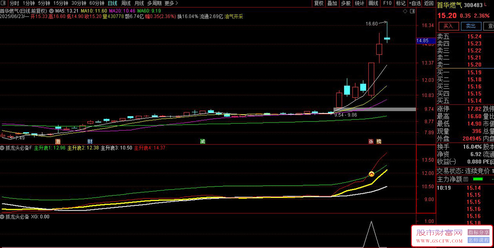Switch to the 15分钟 period
494x248 pixels.
click(x=61, y=3)
